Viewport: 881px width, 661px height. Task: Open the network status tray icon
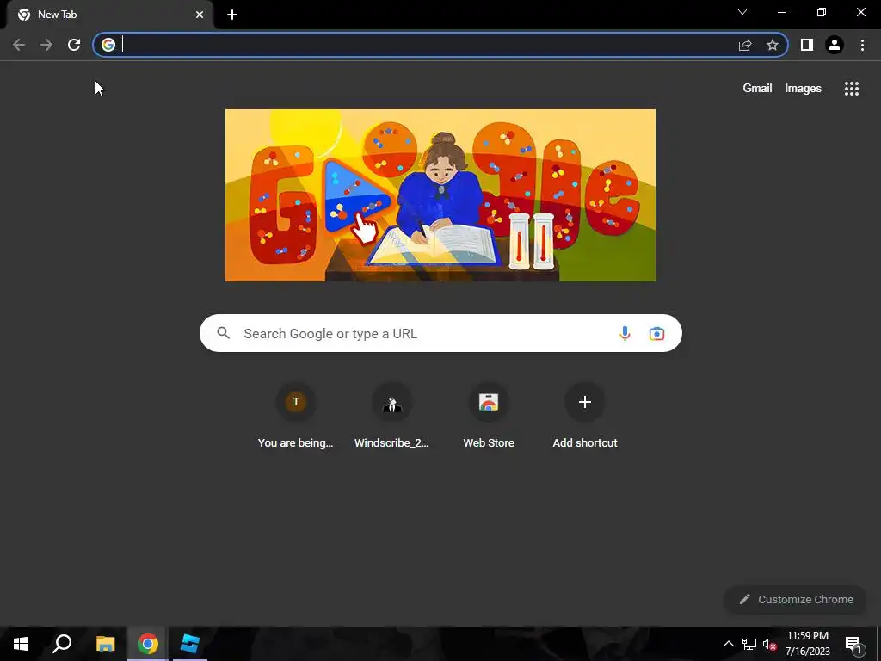click(x=749, y=644)
